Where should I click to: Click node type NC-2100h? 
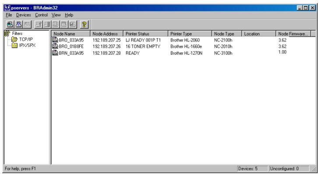coord(223,40)
